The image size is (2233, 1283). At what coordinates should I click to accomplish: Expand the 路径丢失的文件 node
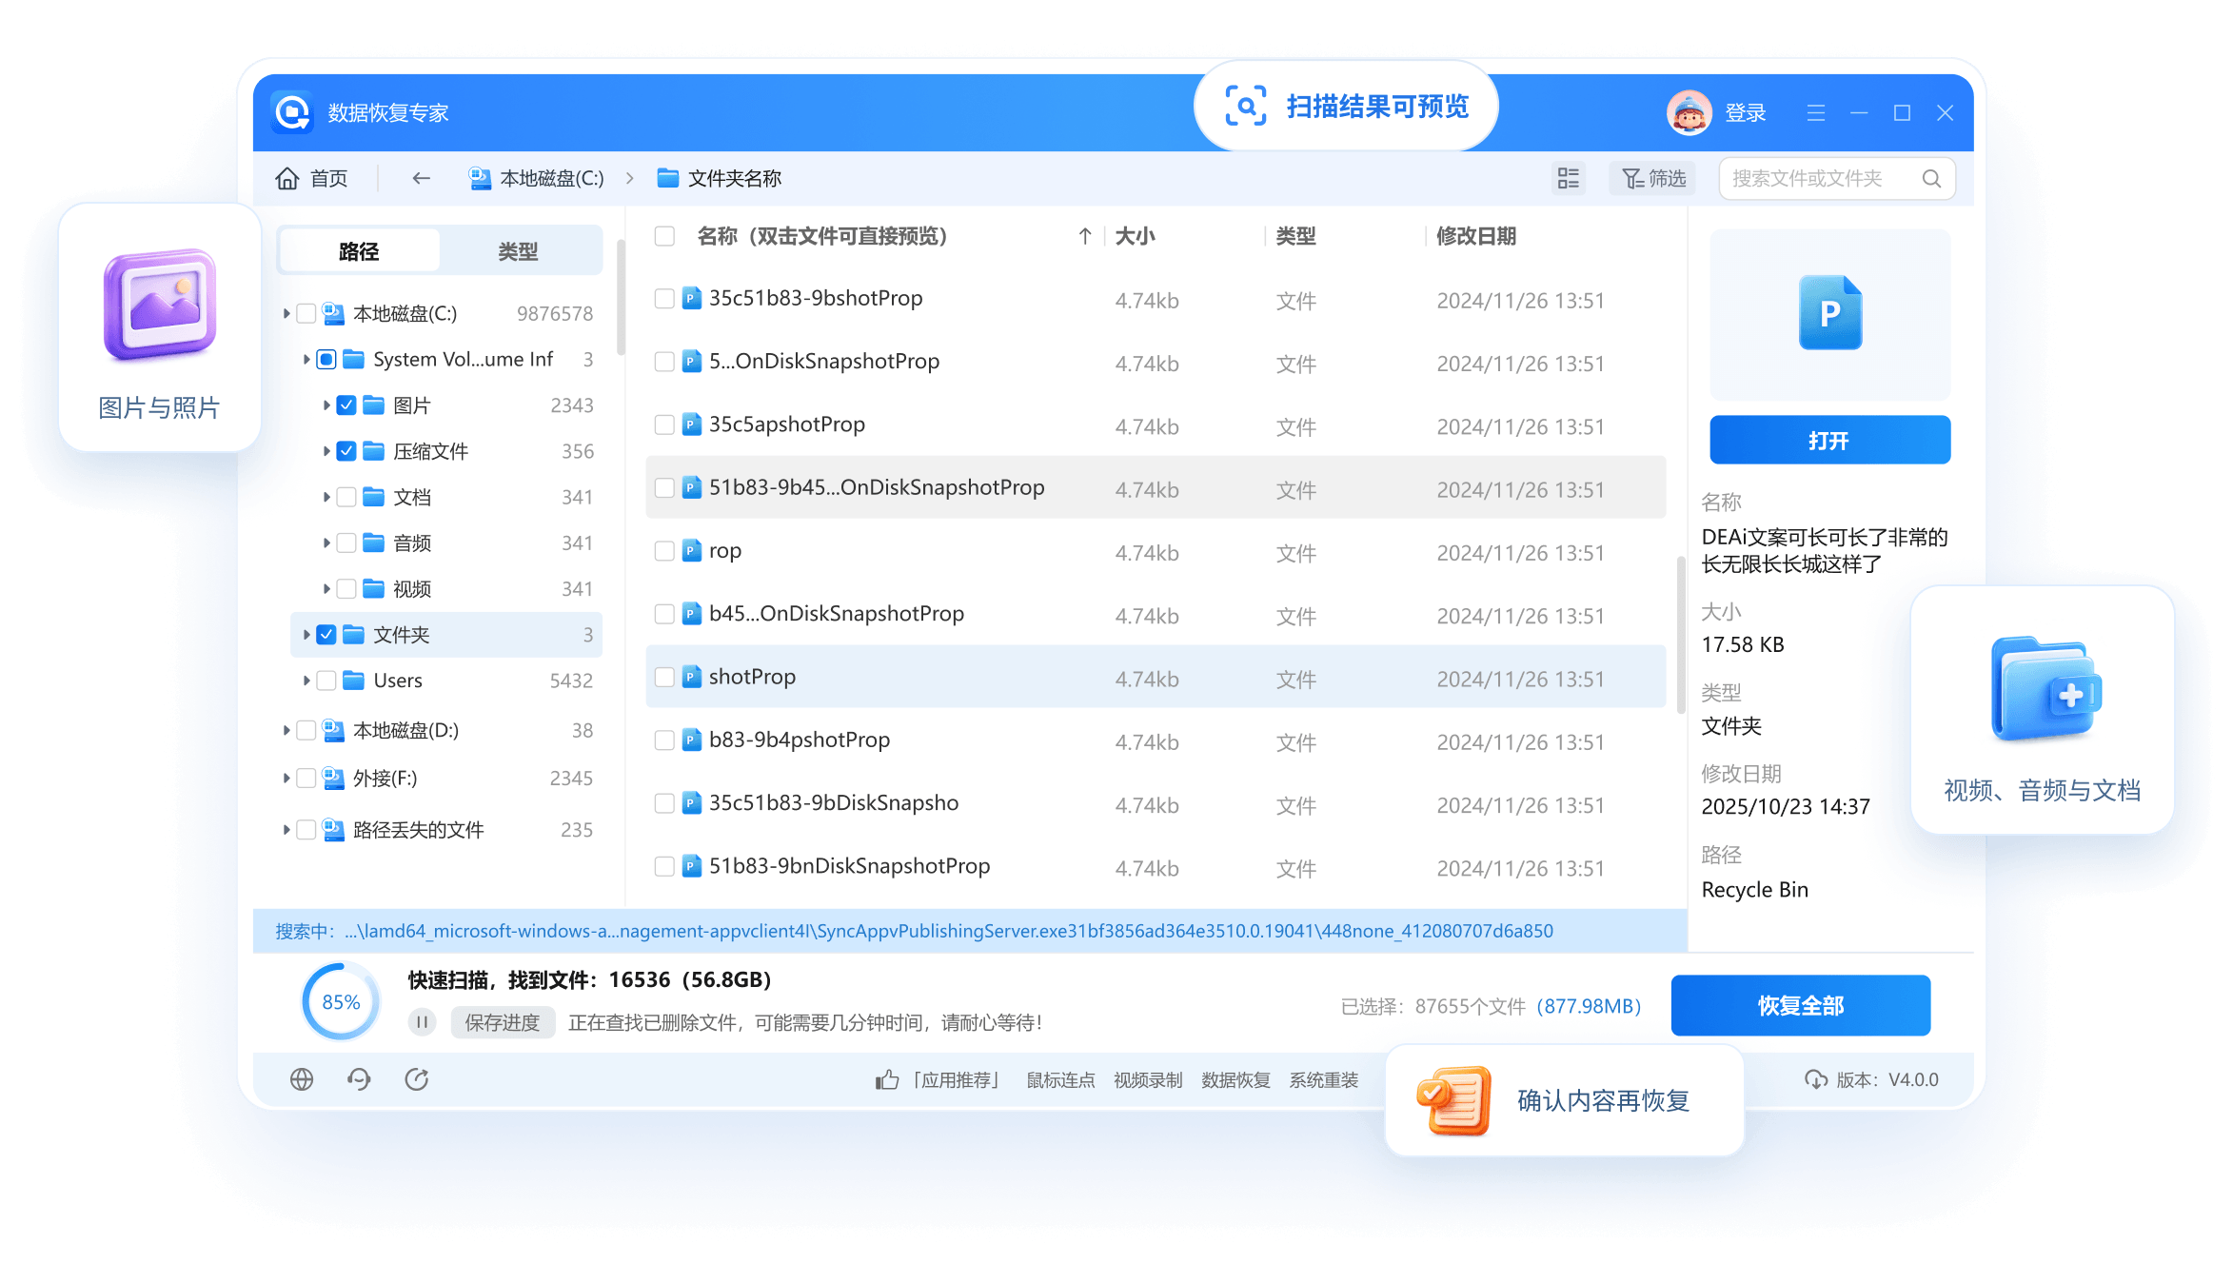pos(287,830)
